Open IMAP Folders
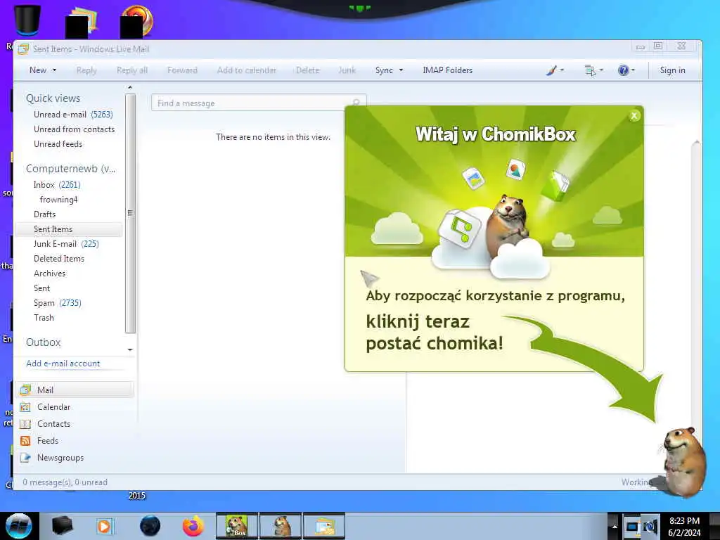The height and width of the screenshot is (540, 720). click(447, 70)
